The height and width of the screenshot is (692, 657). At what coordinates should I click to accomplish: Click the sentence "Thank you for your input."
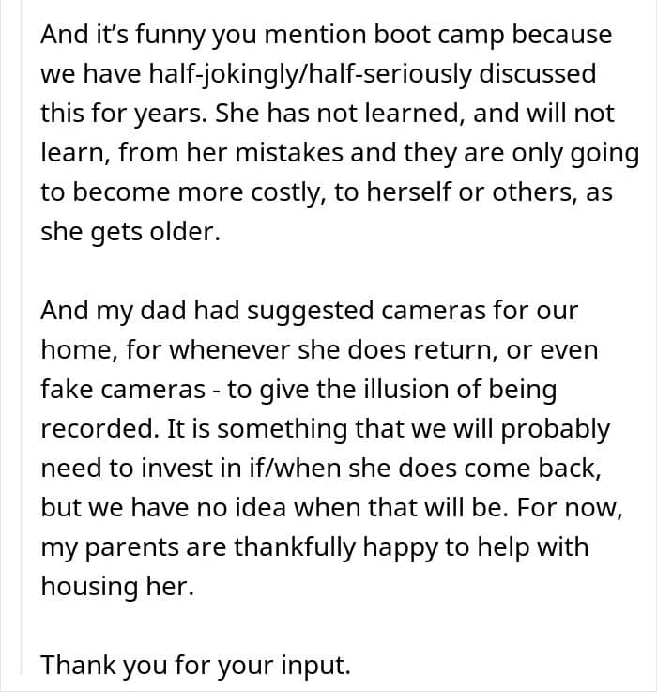195,665
